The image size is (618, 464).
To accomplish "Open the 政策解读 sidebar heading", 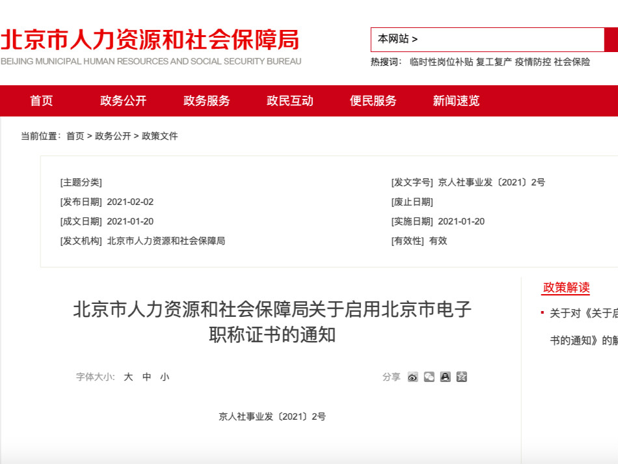I will coord(567,288).
